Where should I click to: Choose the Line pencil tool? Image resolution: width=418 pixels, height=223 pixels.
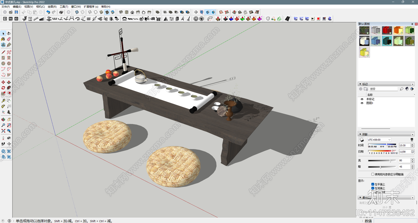point(3,52)
